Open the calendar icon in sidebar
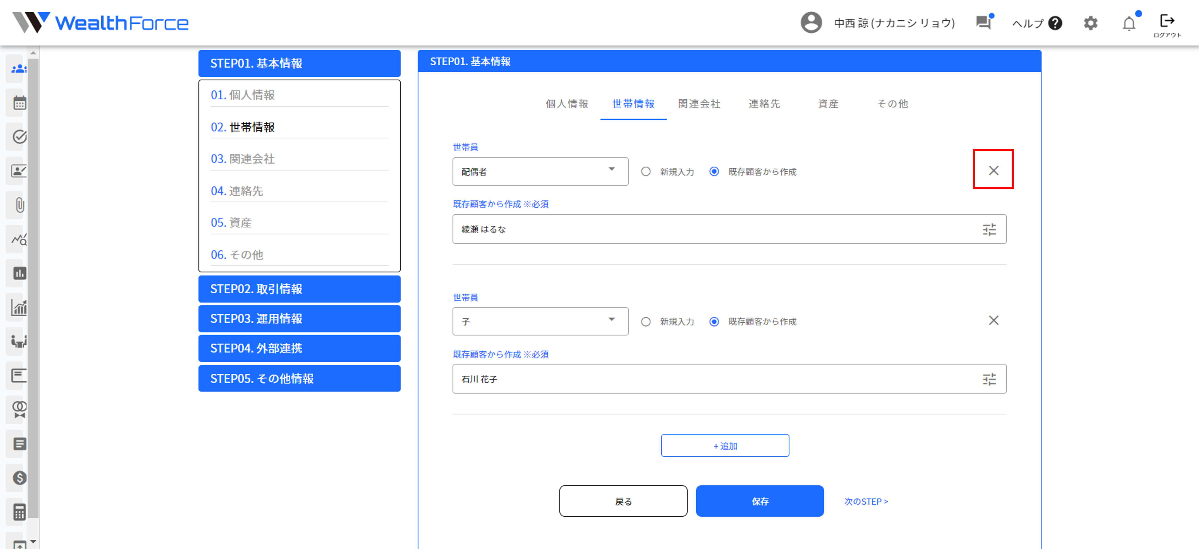Image resolution: width=1199 pixels, height=549 pixels. pyautogui.click(x=19, y=103)
